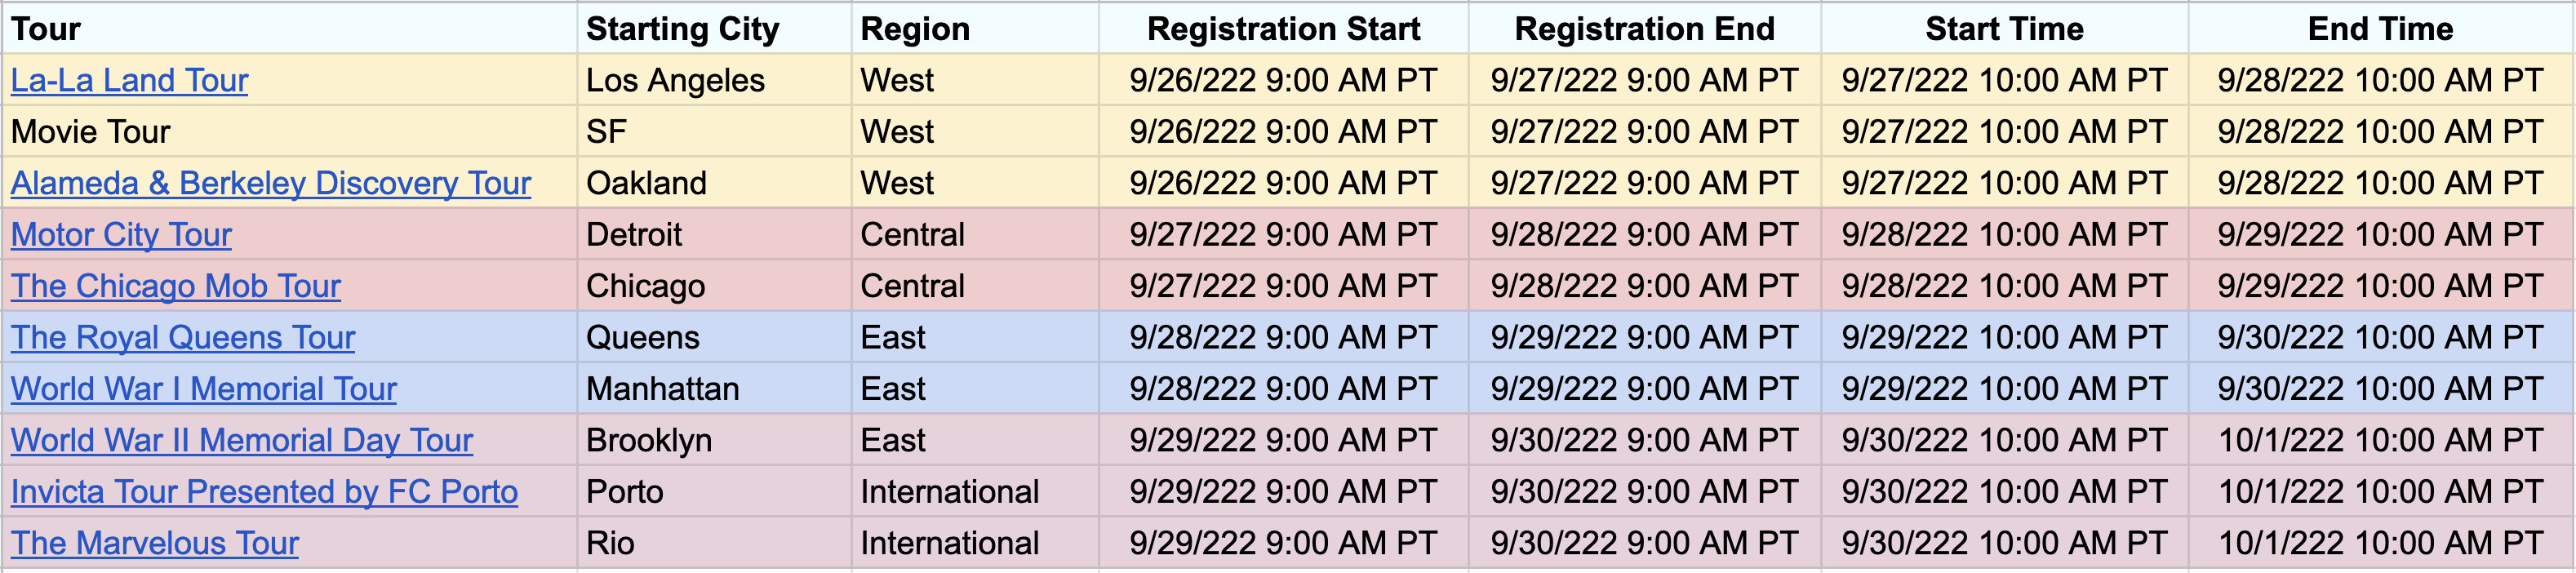The image size is (2576, 573).
Task: Open the Motor City Tour link
Action: [x=121, y=234]
